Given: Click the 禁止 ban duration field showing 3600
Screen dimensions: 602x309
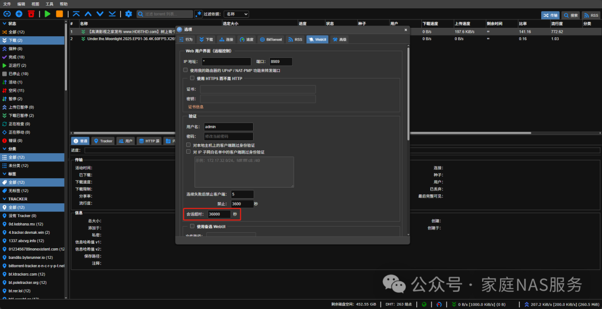Looking at the screenshot, I should click(x=242, y=204).
